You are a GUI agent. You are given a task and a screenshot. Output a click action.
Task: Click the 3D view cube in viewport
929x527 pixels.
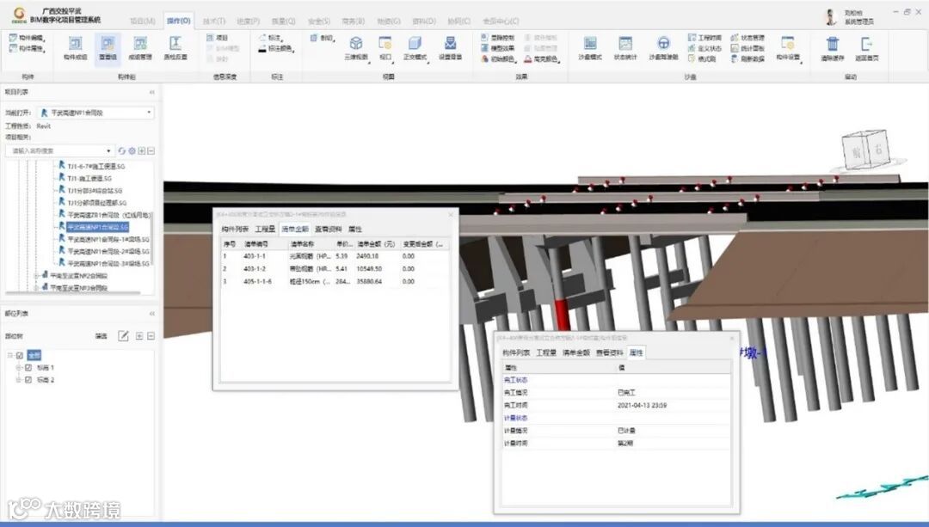coord(867,150)
